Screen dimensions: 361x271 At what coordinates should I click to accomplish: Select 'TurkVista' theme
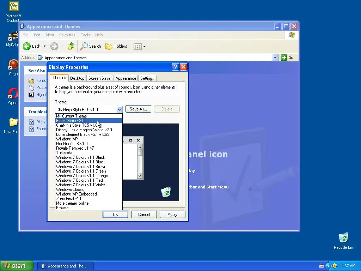coord(88,153)
